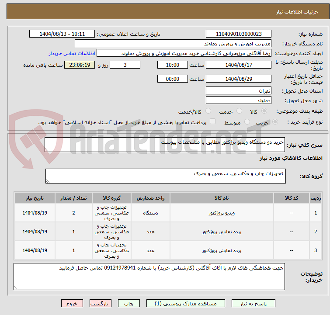Open اطلاعات تماس خریدار link
The width and height of the screenshot is (330, 315).
(72, 53)
